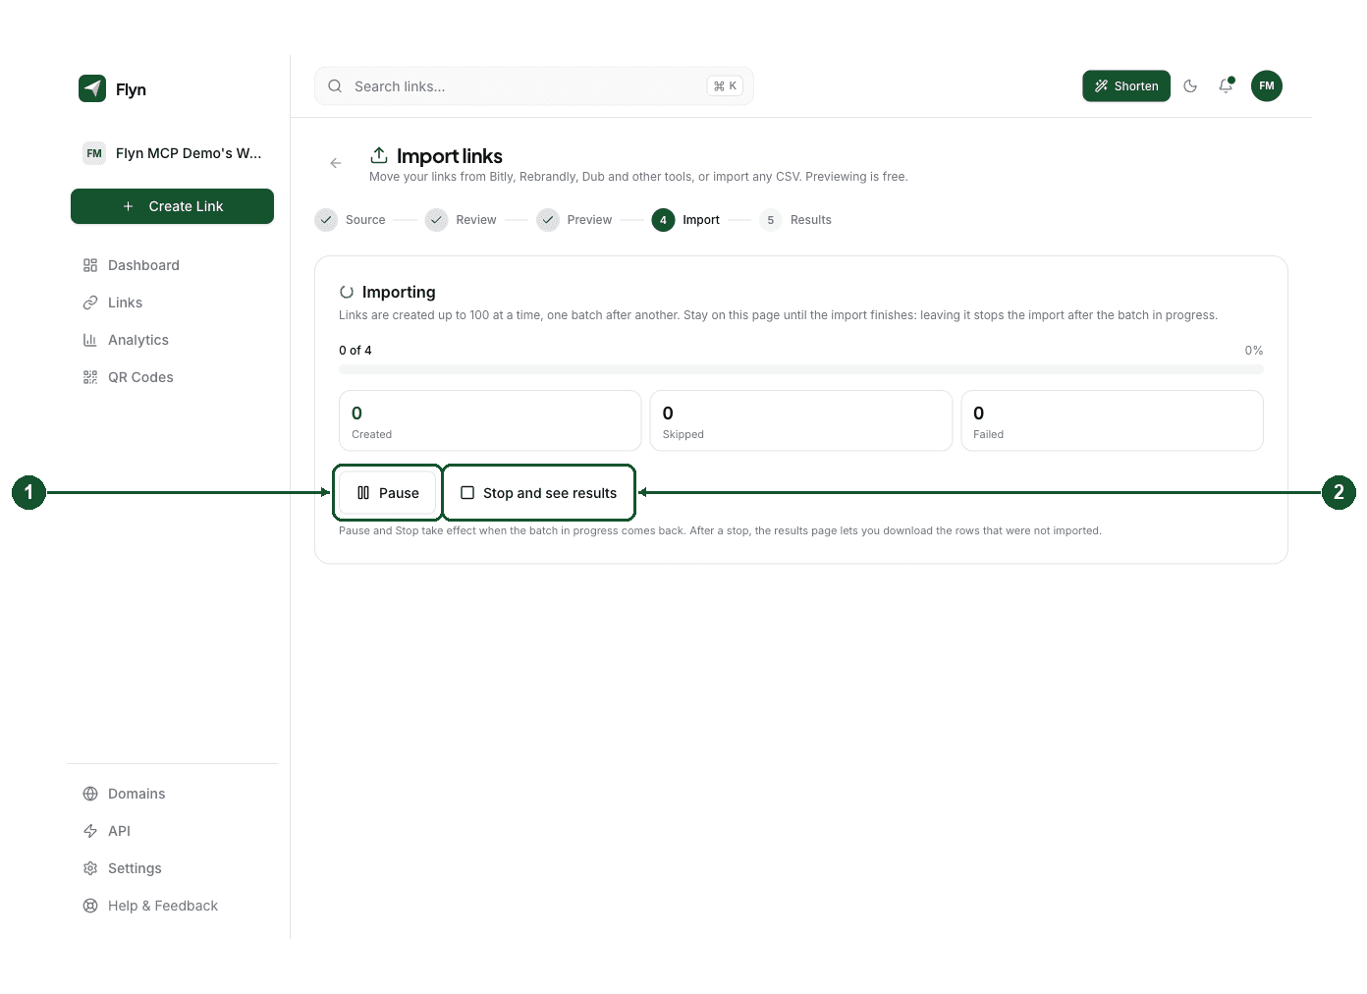1367x994 pixels.
Task: Open Dashboard from the sidebar
Action: pos(173,265)
